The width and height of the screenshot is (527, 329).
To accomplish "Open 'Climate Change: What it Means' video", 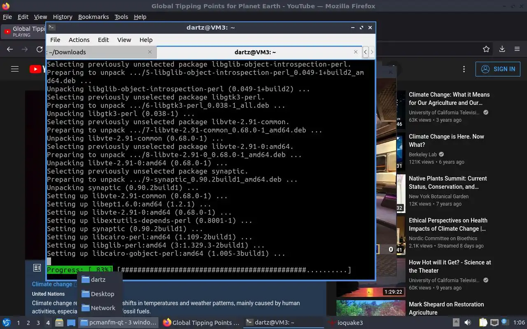I will coord(449,99).
